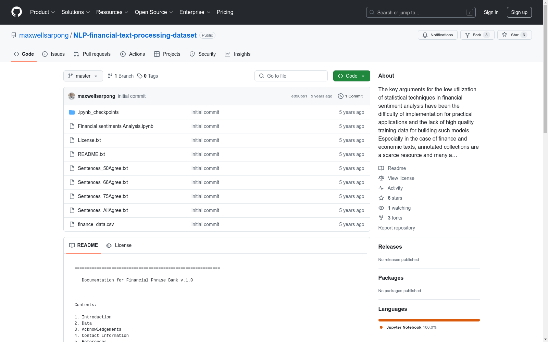Click the Jupyter Notebook language link
Viewport: 548px width, 342px height.
[408, 327]
